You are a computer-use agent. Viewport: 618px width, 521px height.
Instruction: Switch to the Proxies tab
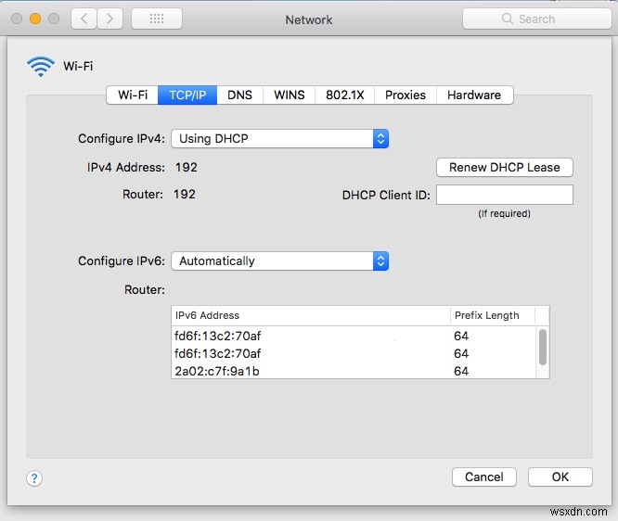pos(406,95)
